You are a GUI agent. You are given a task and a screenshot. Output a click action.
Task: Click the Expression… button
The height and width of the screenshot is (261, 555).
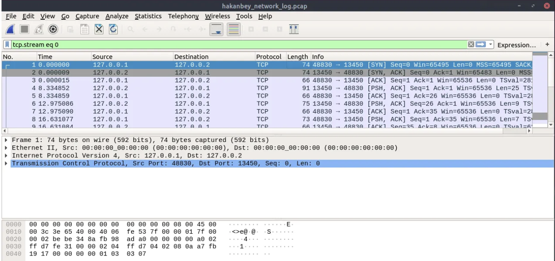point(517,45)
